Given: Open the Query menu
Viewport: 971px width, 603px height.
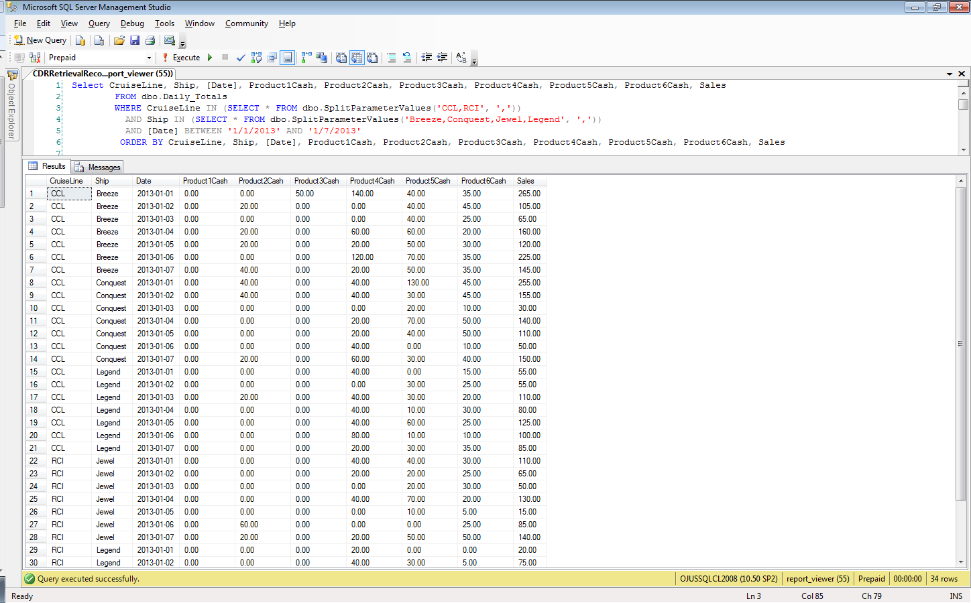Looking at the screenshot, I should click(x=99, y=23).
